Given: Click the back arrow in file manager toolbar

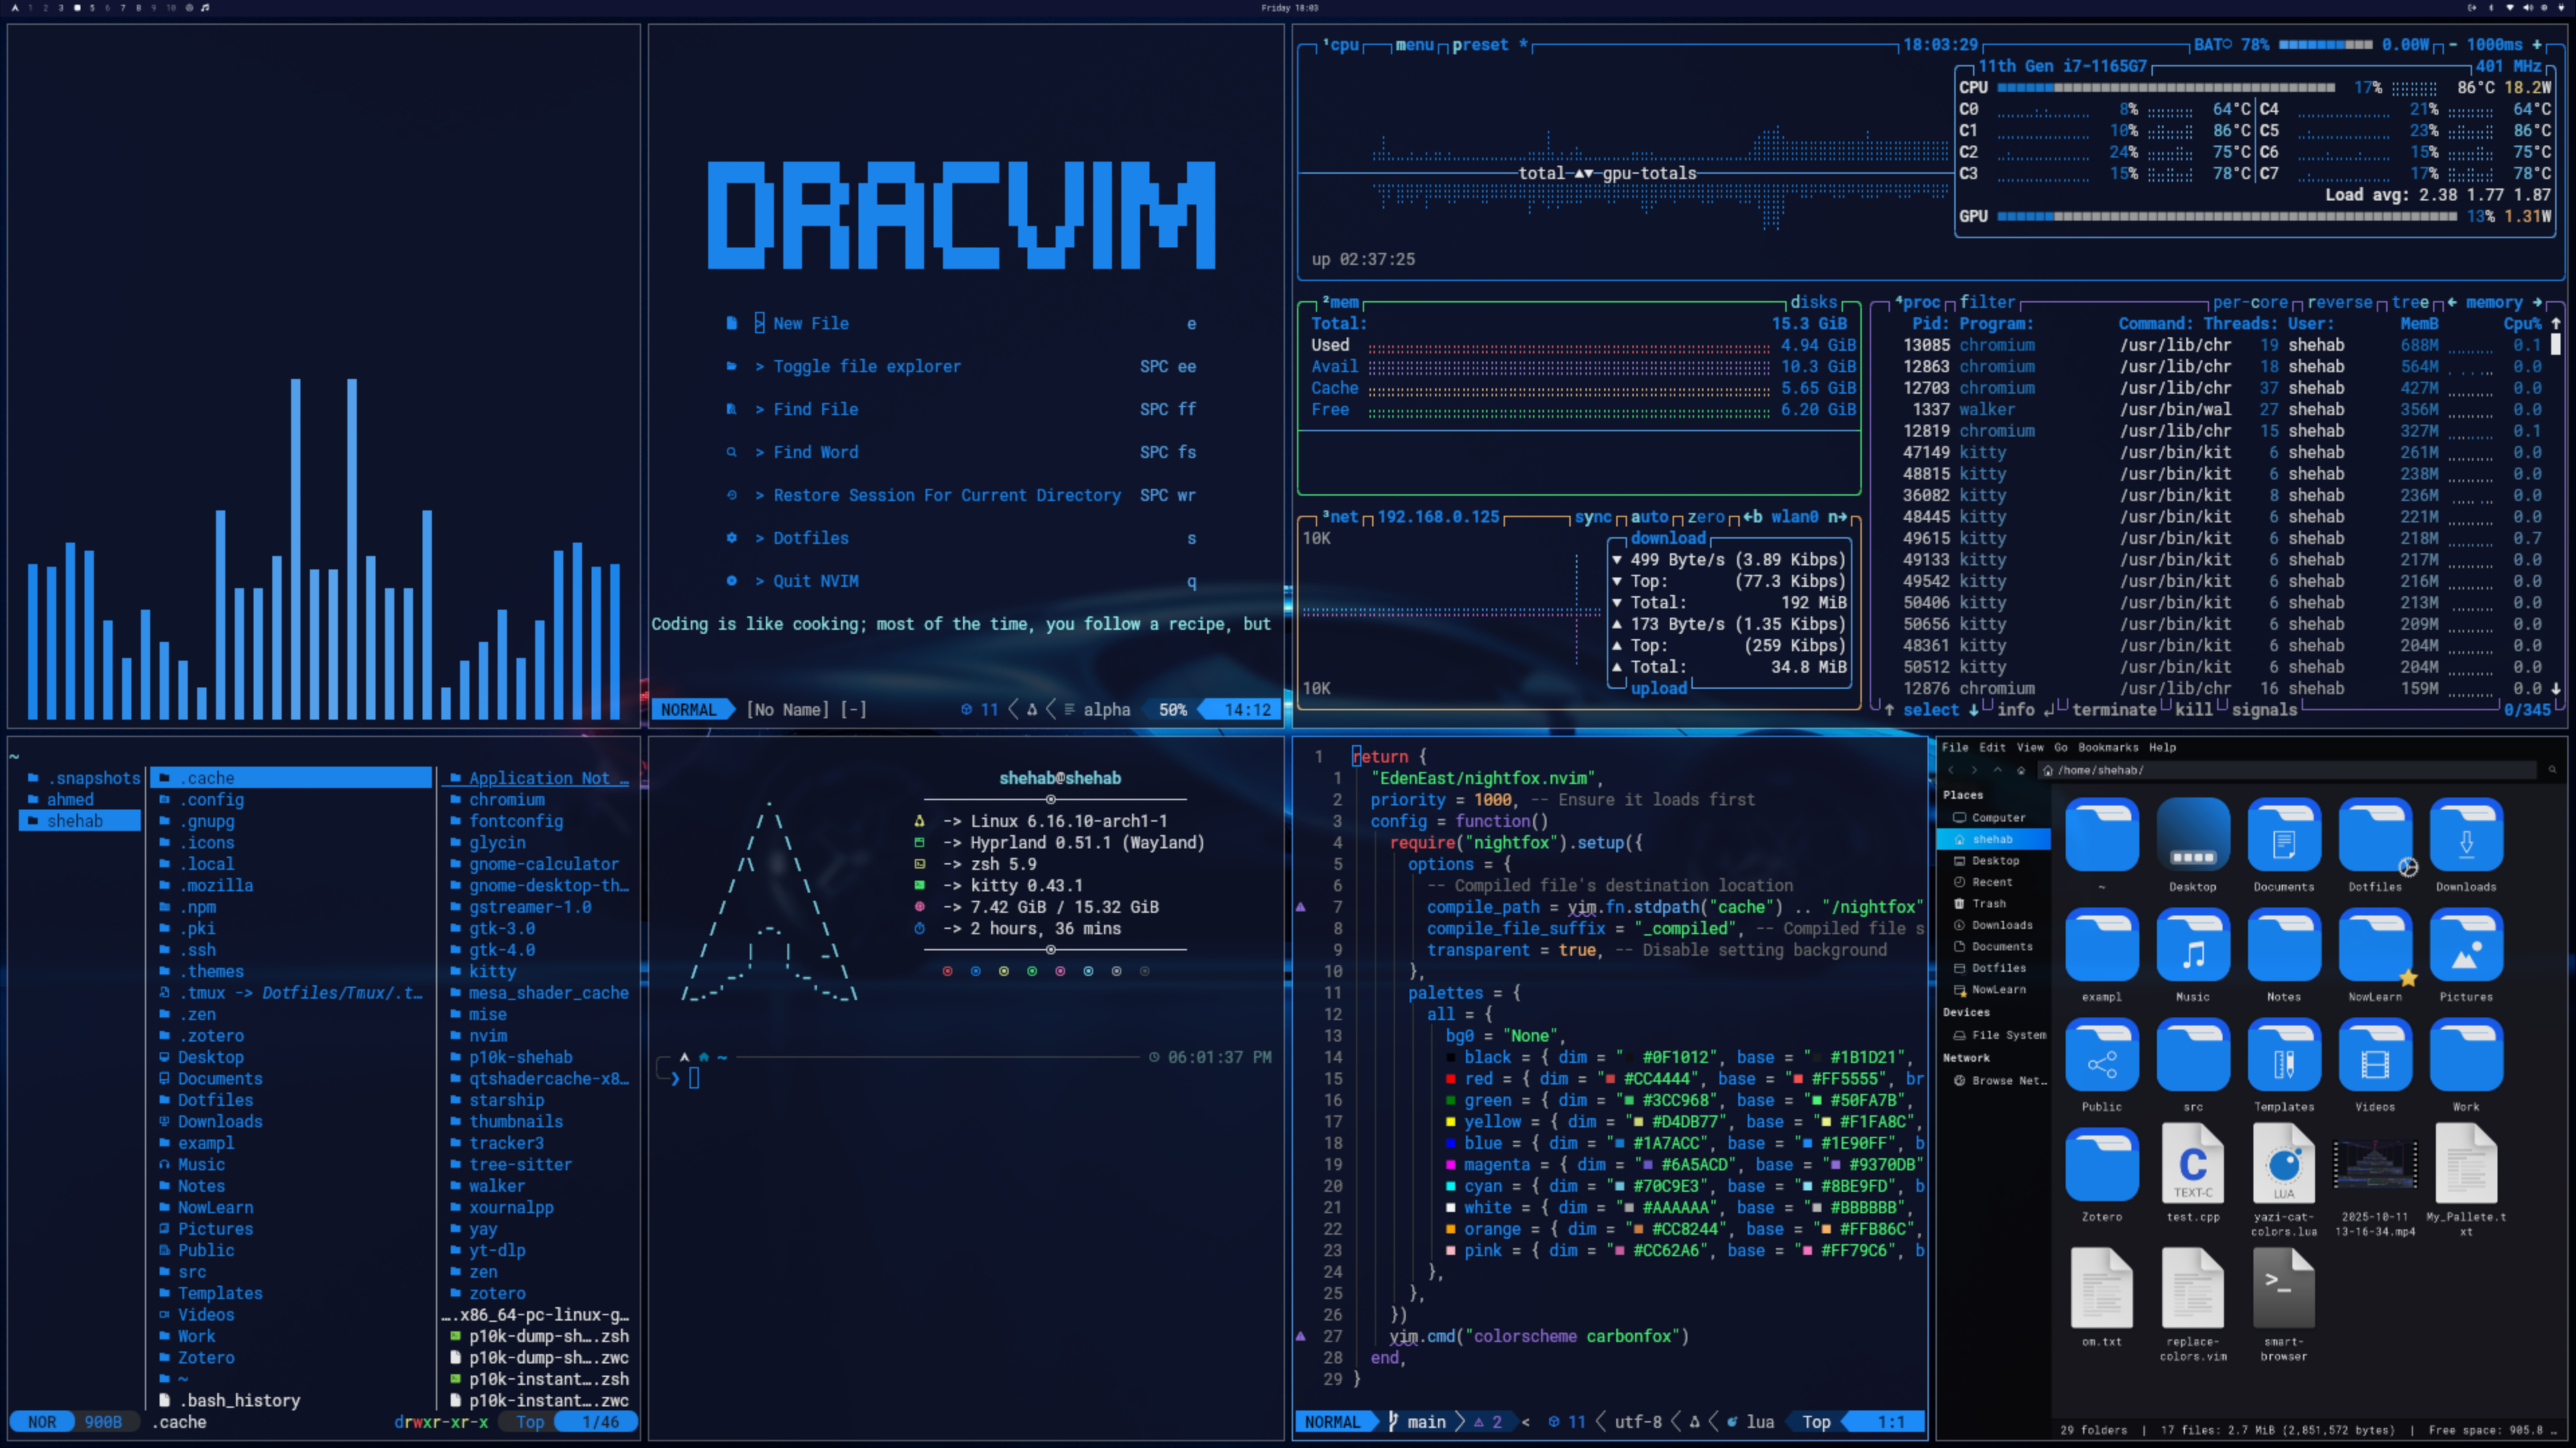Looking at the screenshot, I should point(1951,770).
